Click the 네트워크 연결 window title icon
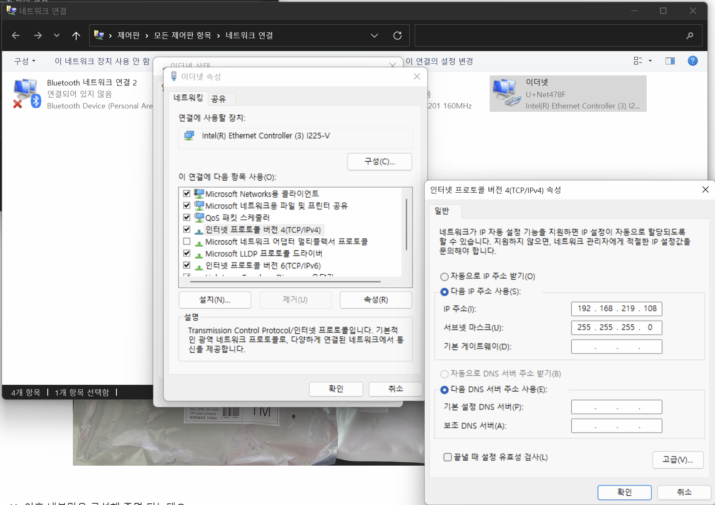The height and width of the screenshot is (505, 715). pos(11,10)
